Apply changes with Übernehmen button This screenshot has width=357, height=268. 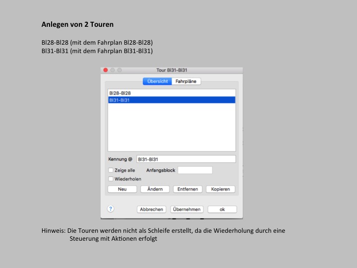pos(187,209)
